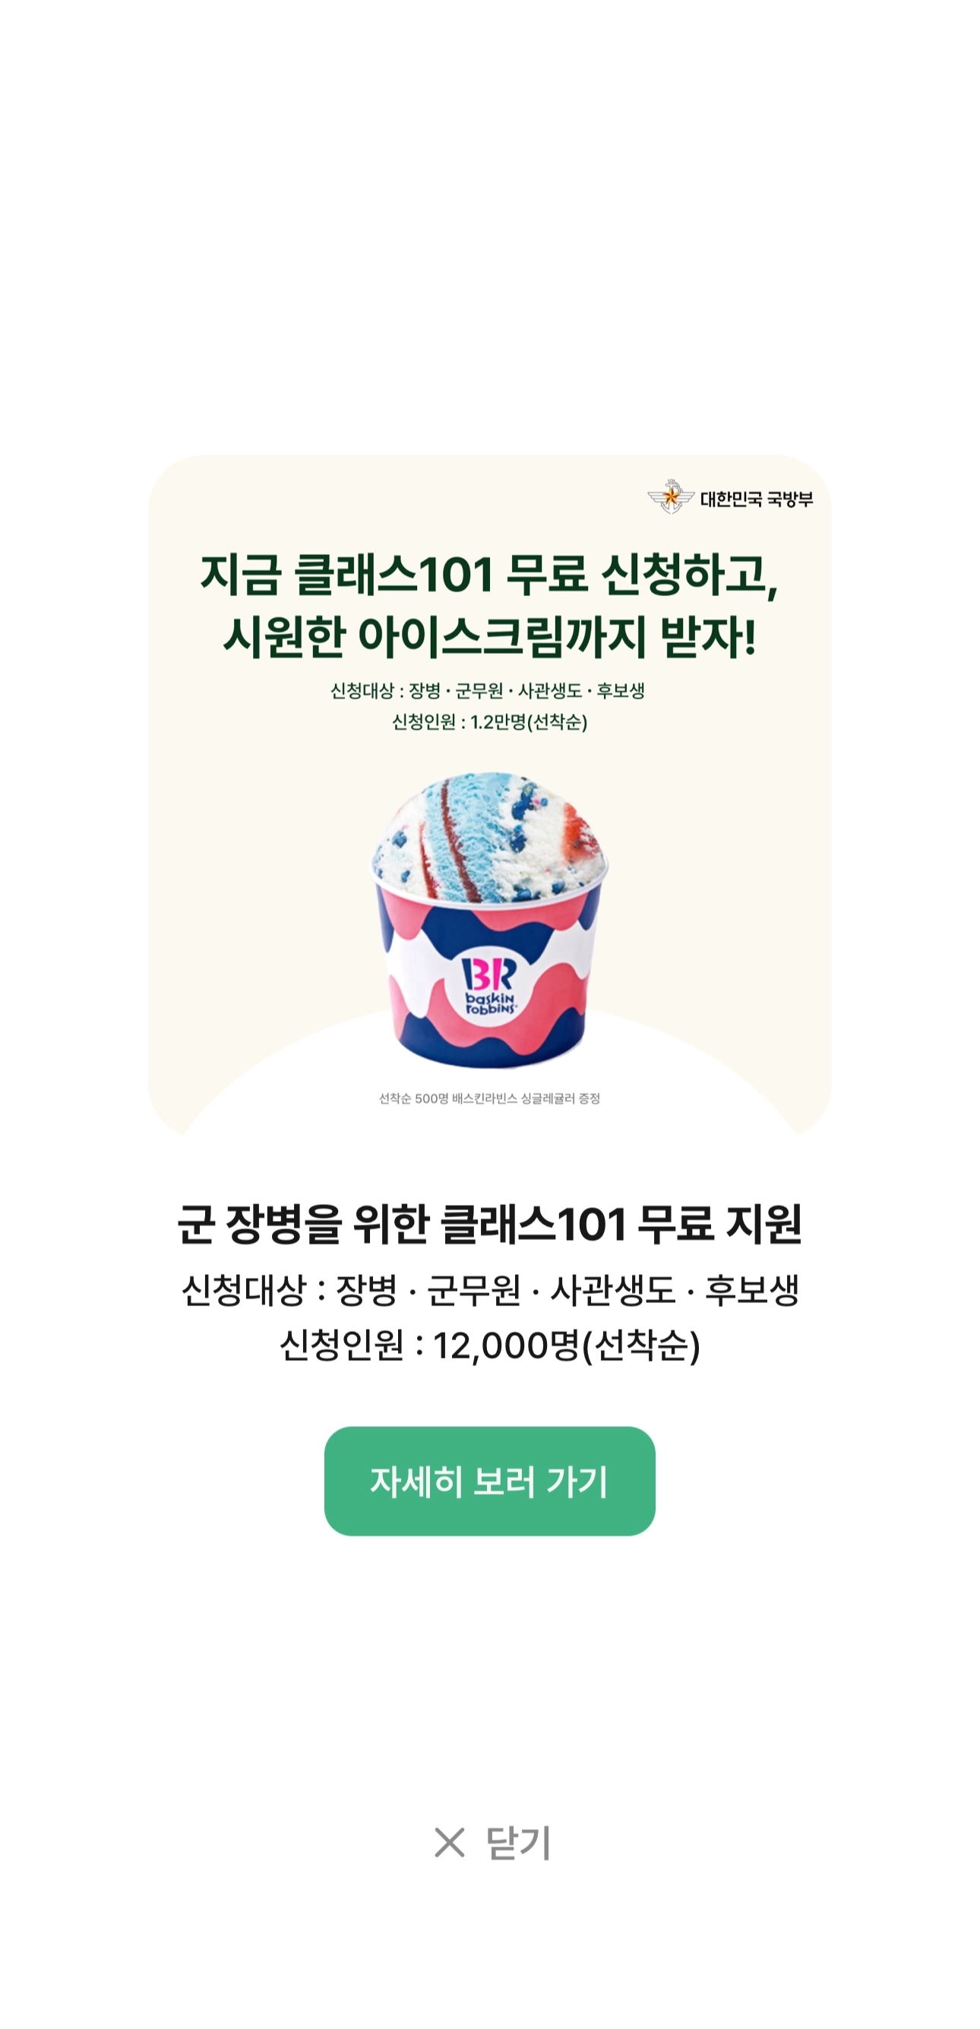Image resolution: width=980 pixels, height=2029 pixels.
Task: Click the pink and navy ice cream cup
Action: (489, 975)
